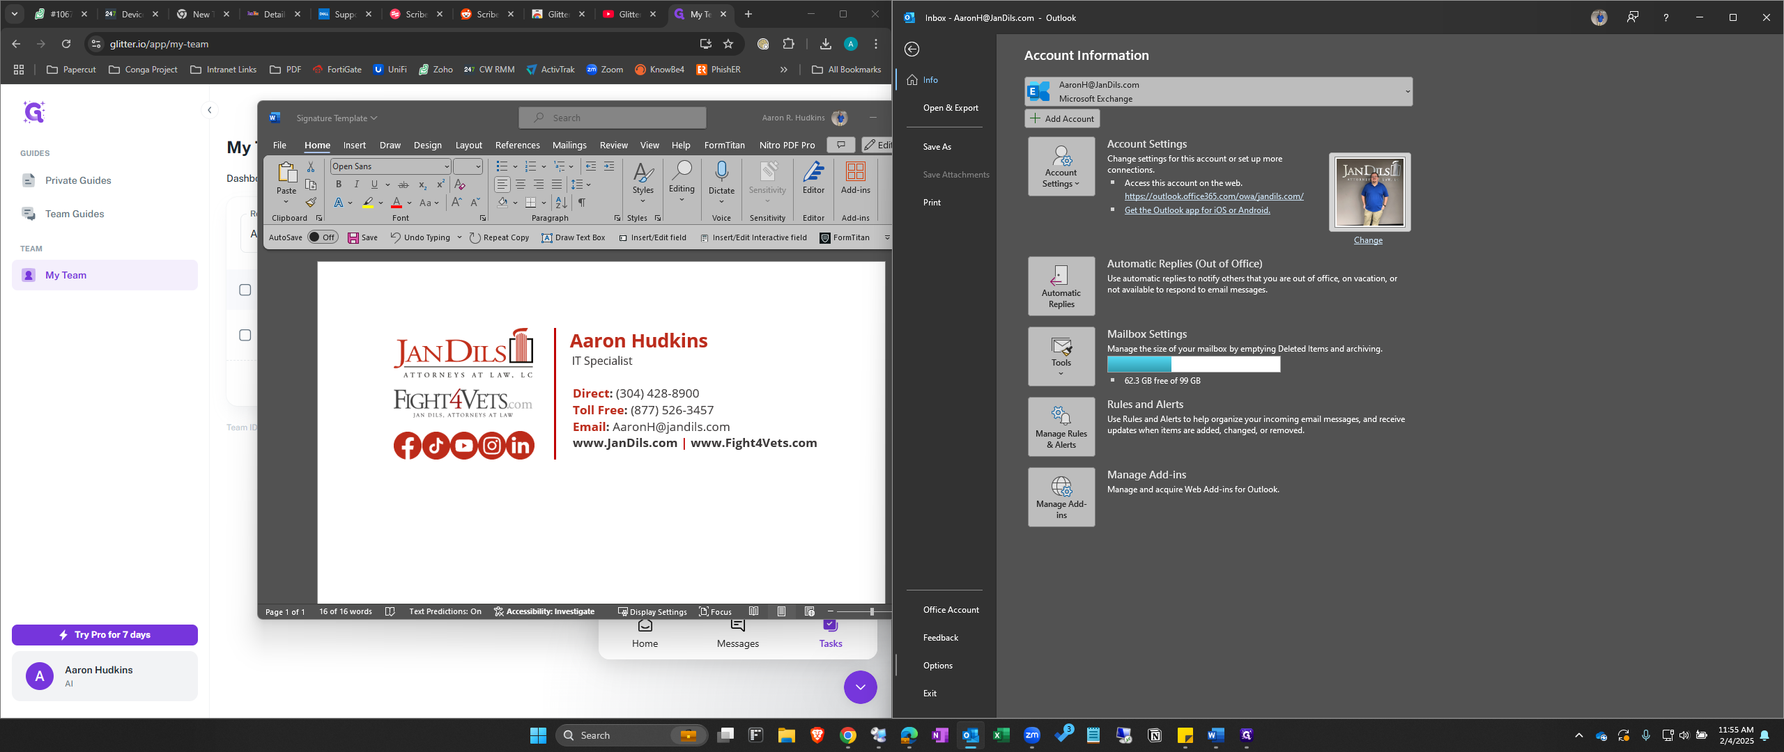The width and height of the screenshot is (1784, 752).
Task: Open Manage Rules & Alerts in Outlook
Action: point(1061,427)
